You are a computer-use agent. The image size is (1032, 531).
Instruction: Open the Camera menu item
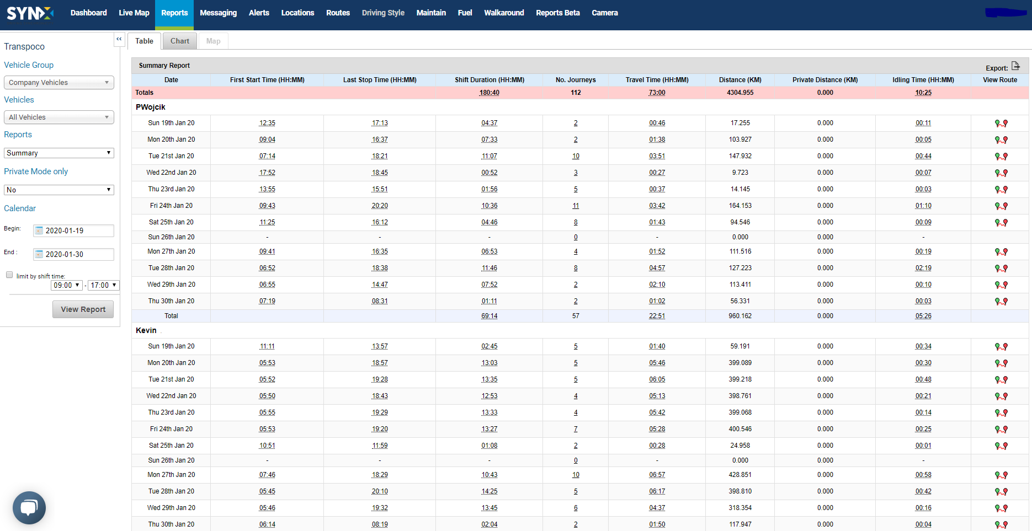[605, 13]
